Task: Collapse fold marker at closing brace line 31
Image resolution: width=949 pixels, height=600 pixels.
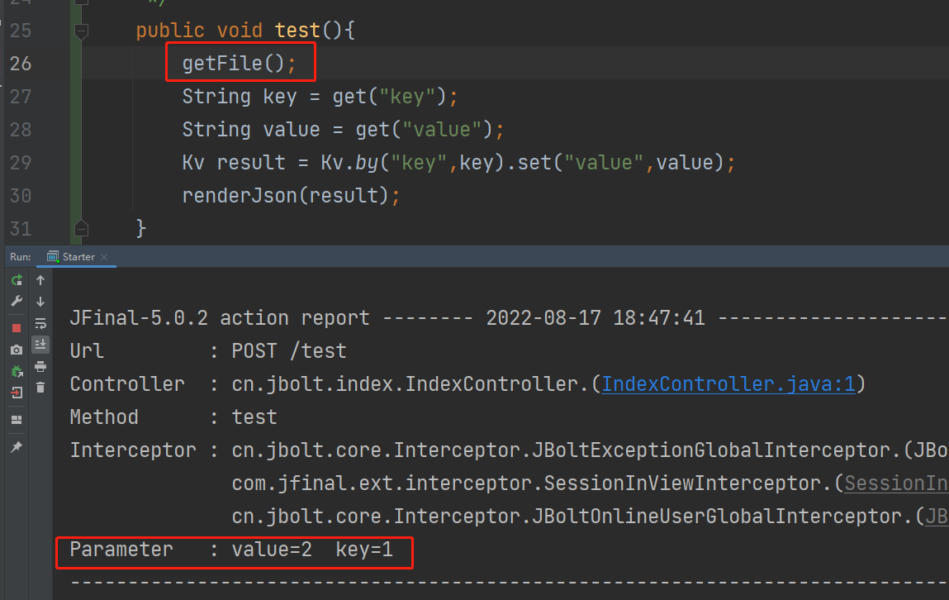Action: tap(81, 229)
